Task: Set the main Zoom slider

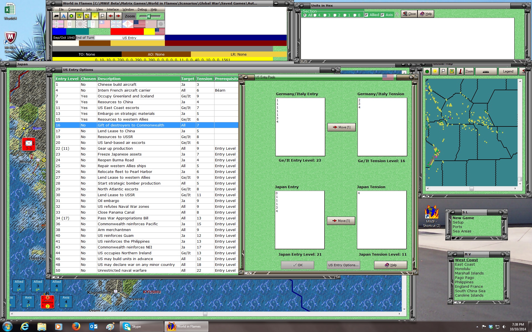Action: click(149, 17)
